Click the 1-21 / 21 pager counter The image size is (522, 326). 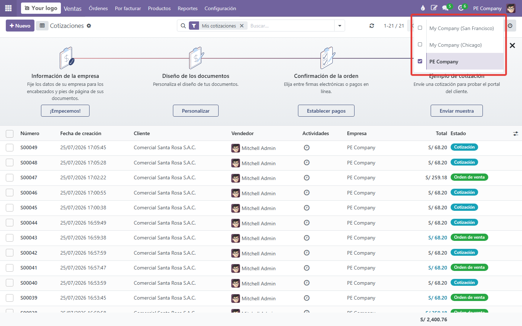click(394, 26)
